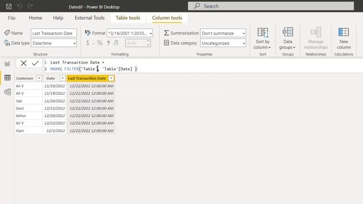The width and height of the screenshot is (363, 204).
Task: Click date cell 11/10/2022
Action: pyautogui.click(x=54, y=86)
